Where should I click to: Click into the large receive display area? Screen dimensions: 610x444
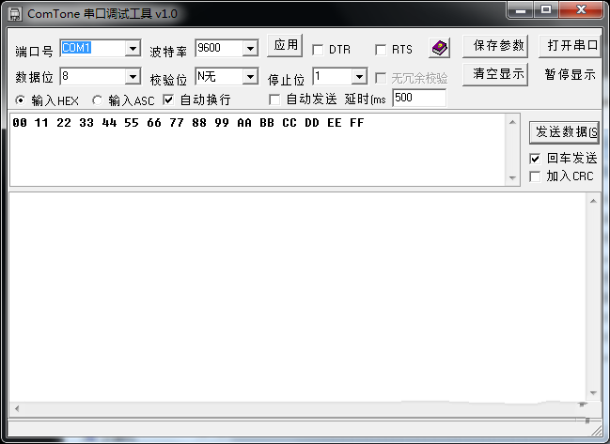(x=298, y=297)
